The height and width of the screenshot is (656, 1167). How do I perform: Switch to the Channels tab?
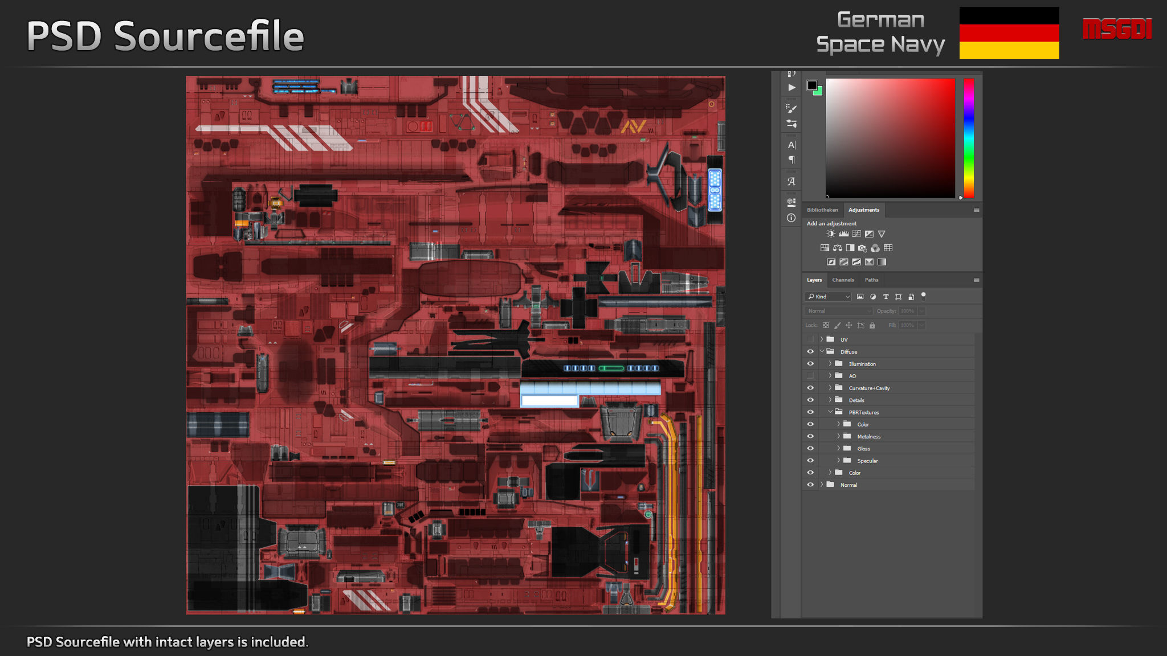click(x=843, y=280)
